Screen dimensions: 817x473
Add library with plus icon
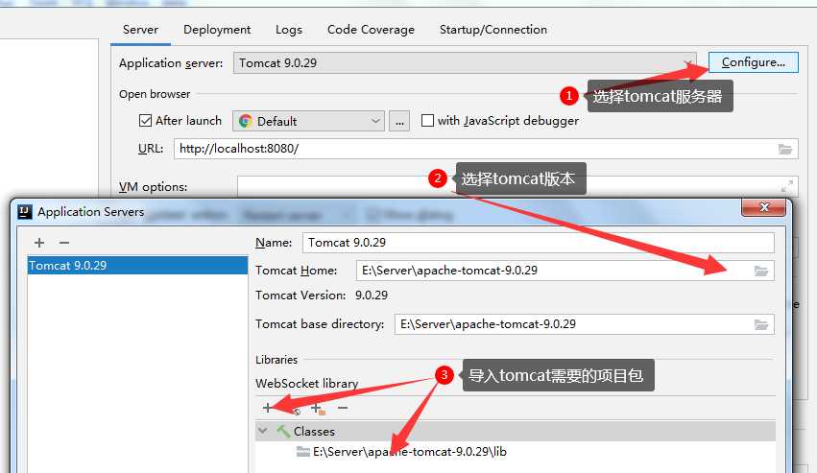coord(267,408)
